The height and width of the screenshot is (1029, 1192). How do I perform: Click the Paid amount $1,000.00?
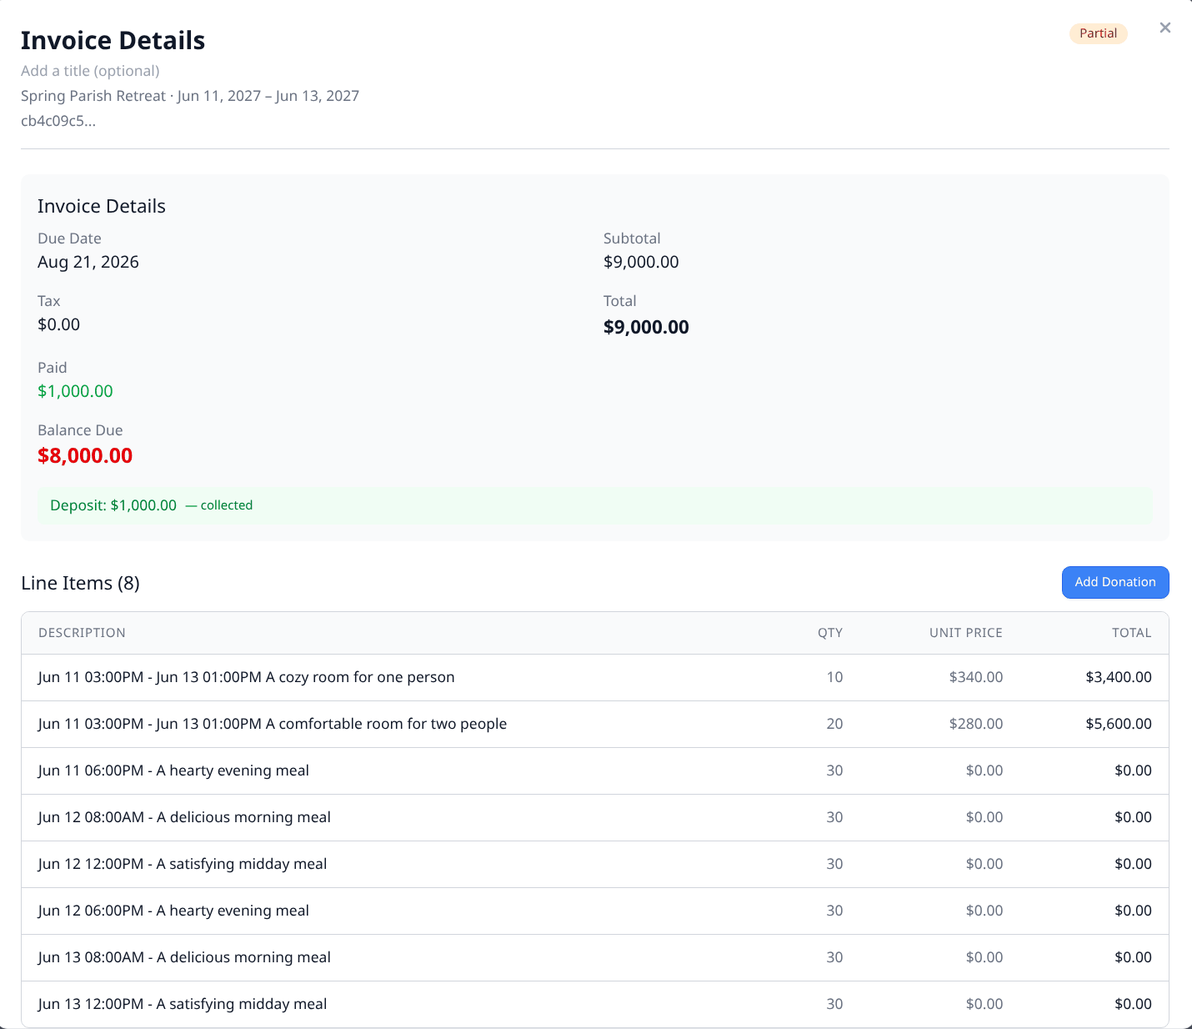[x=75, y=391]
